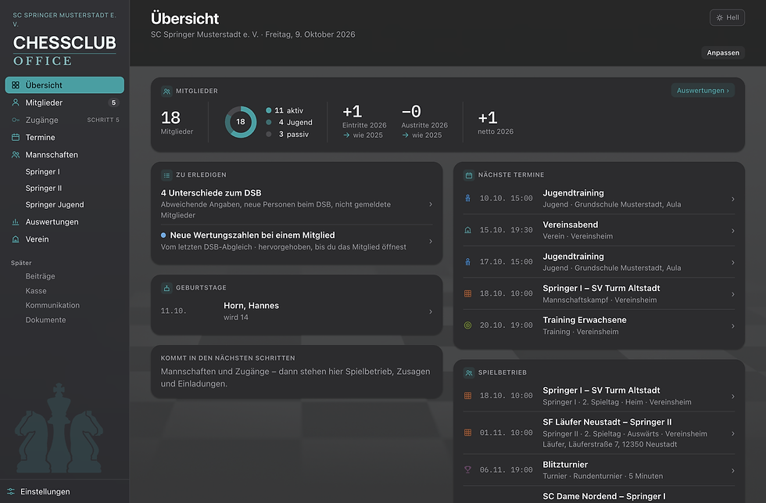Open Springer Jugend in the sidebar
This screenshot has height=503, width=766.
pyautogui.click(x=55, y=205)
